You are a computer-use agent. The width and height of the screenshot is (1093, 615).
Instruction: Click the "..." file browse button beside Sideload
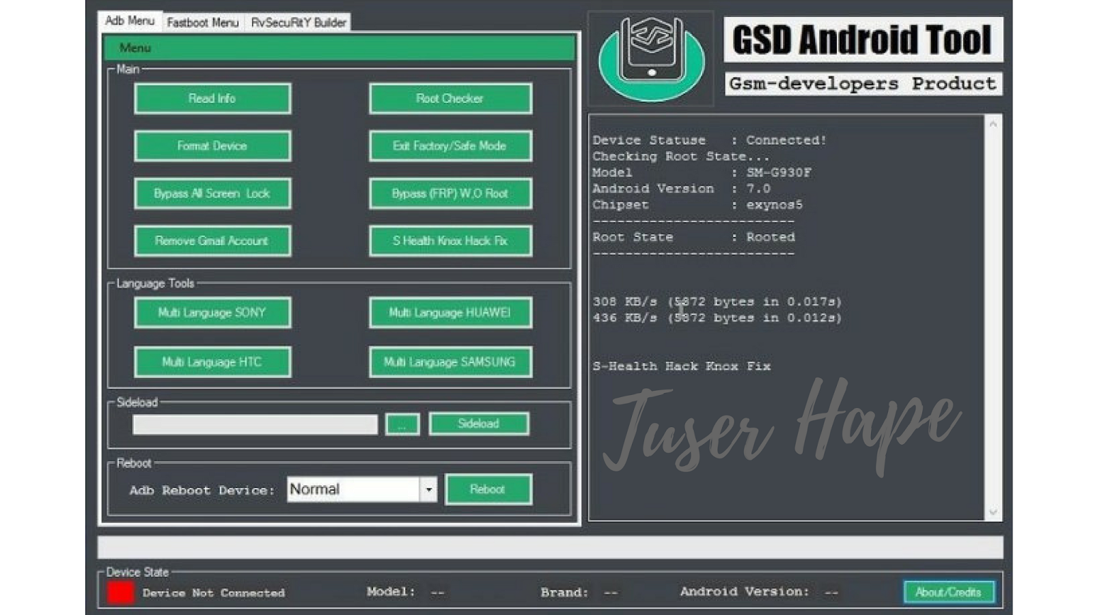pyautogui.click(x=402, y=424)
